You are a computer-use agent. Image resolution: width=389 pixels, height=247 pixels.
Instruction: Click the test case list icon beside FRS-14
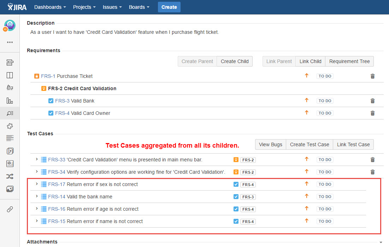click(44, 197)
